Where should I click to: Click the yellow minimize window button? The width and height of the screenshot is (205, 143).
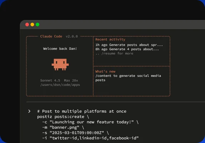tap(32, 25)
